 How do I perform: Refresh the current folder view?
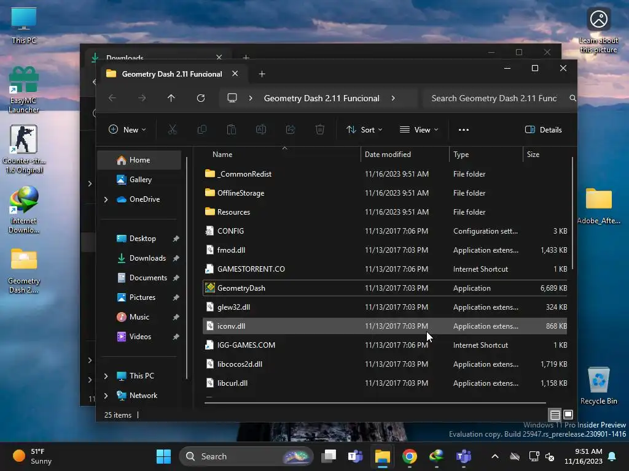(201, 98)
